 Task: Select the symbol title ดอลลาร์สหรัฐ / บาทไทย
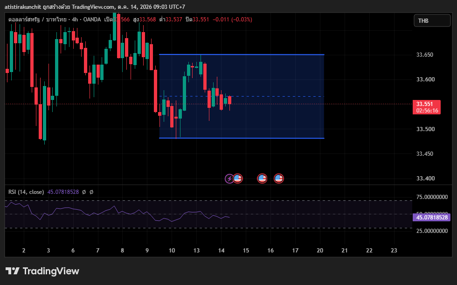point(37,20)
